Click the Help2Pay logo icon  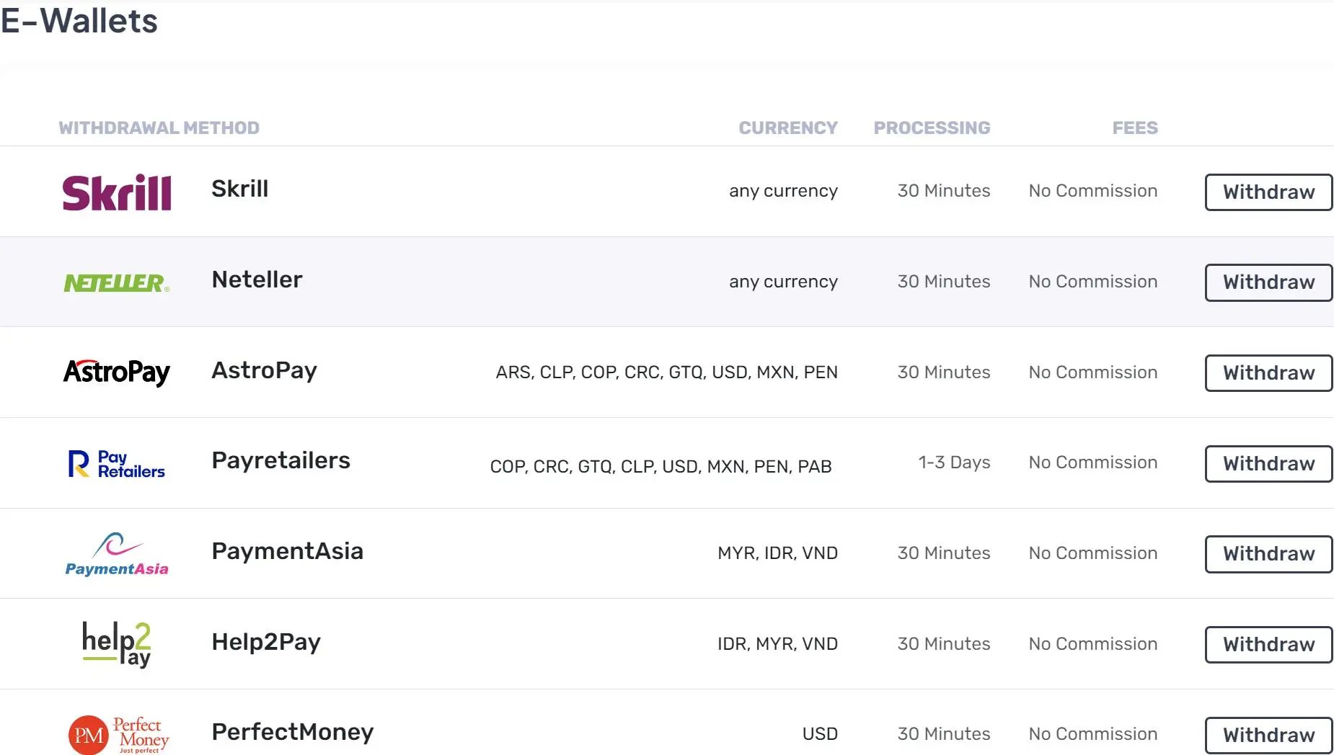pos(117,644)
